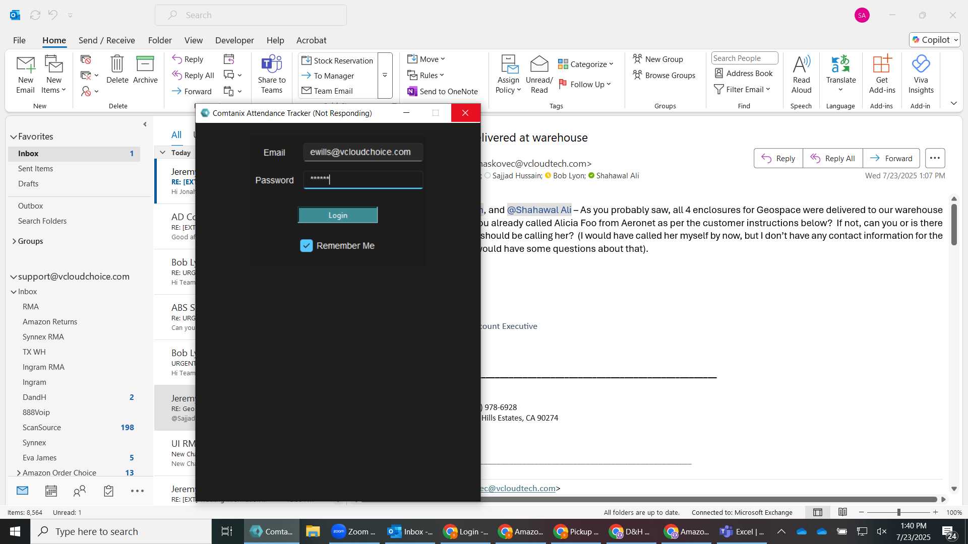Switch to the View tab
This screenshot has height=544, width=968.
pos(193,40)
